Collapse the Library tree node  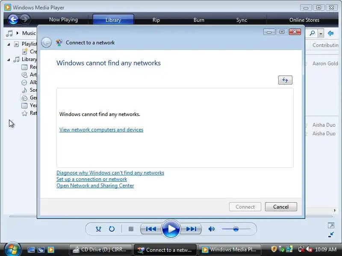pyautogui.click(x=9, y=59)
